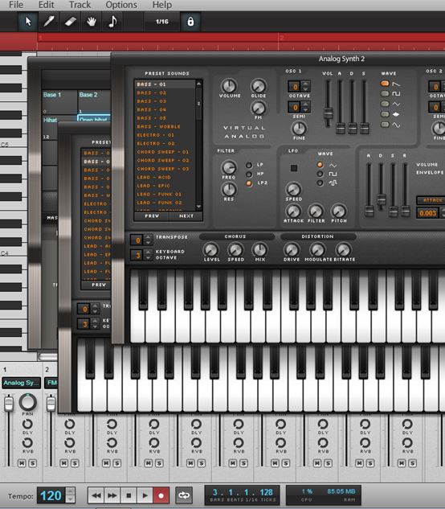Solo mixer track 1 with S button
This screenshot has height=509, width=445.
click(x=32, y=463)
